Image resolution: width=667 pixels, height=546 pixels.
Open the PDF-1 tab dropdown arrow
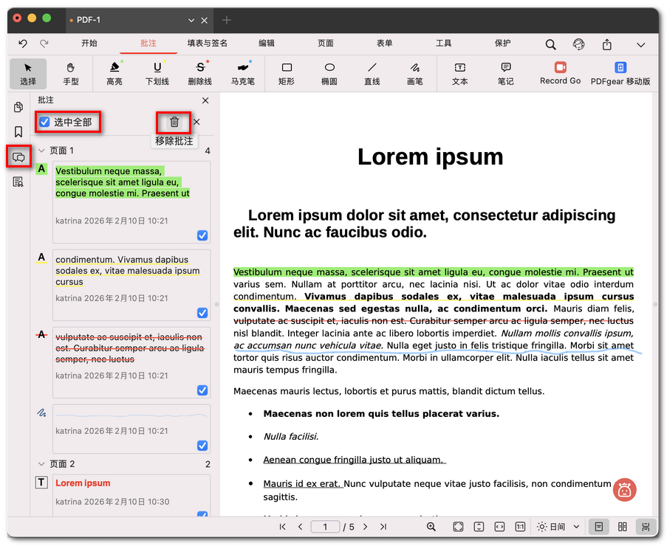191,20
